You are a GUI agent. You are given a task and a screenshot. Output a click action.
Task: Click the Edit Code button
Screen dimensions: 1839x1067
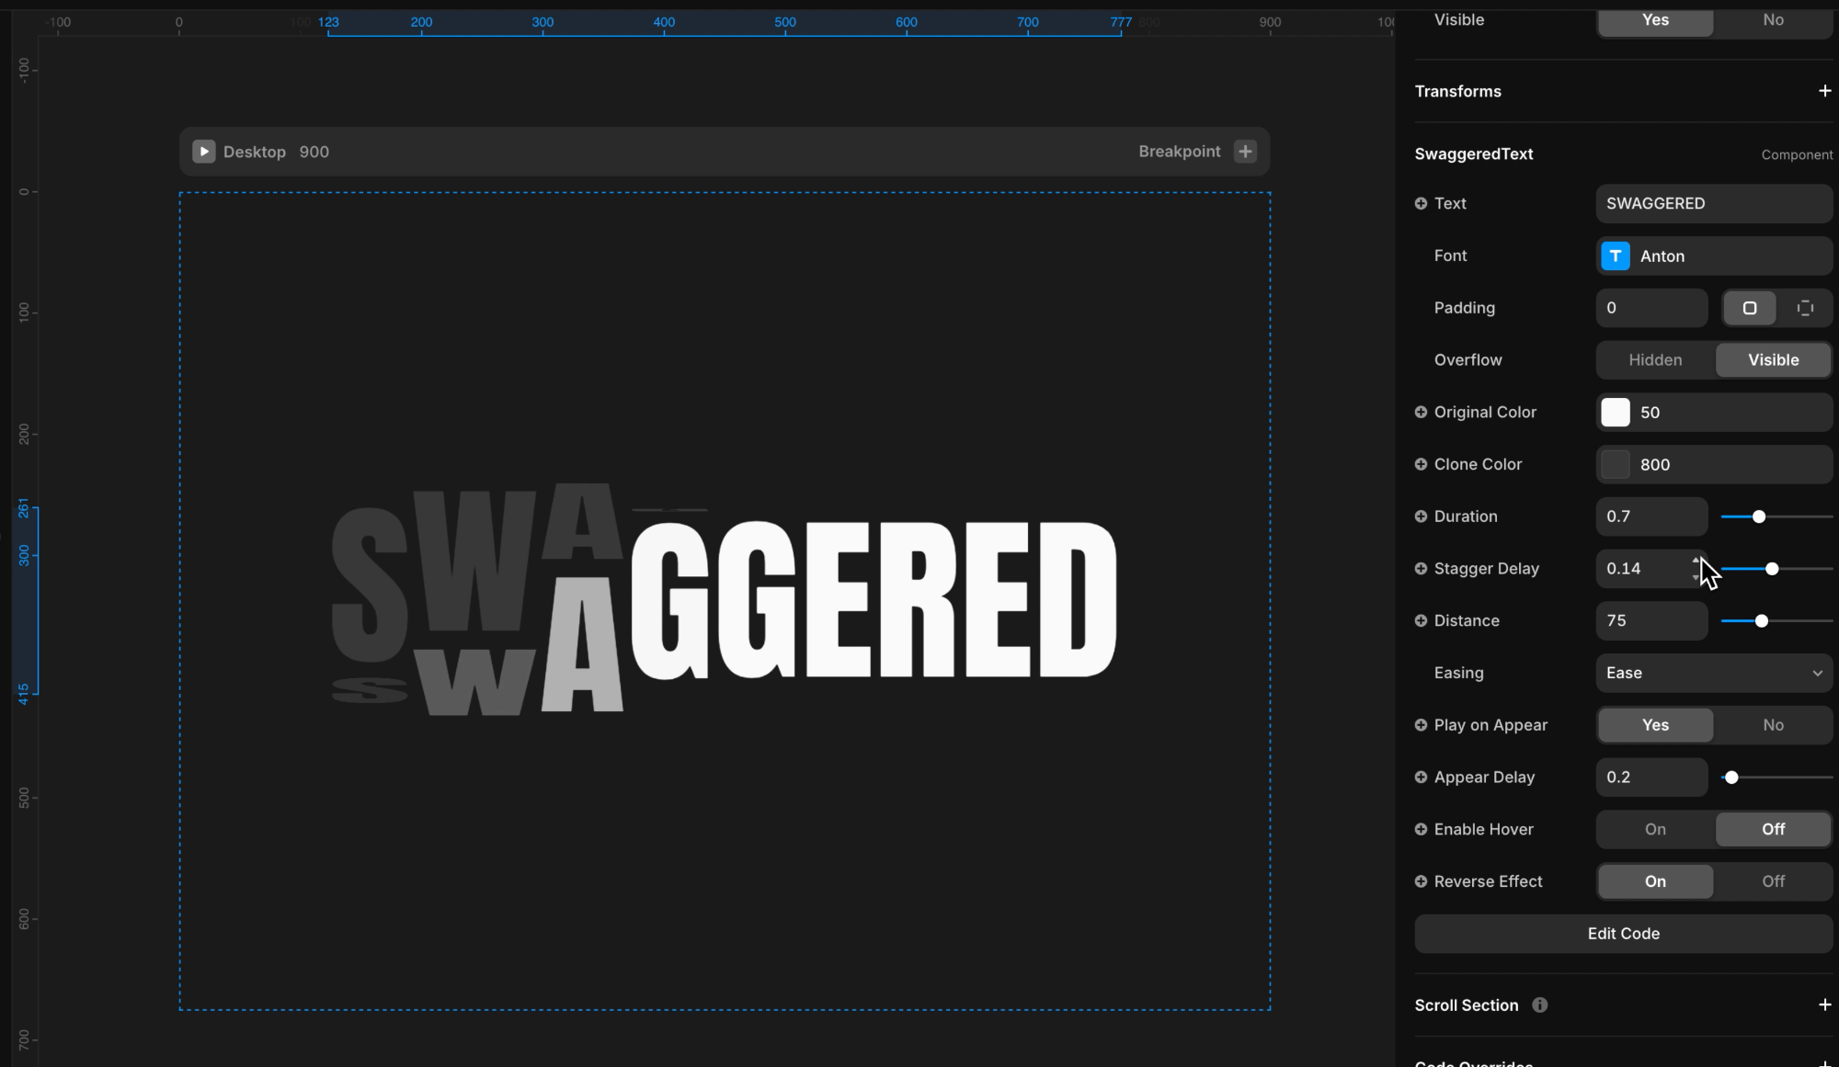1623,934
